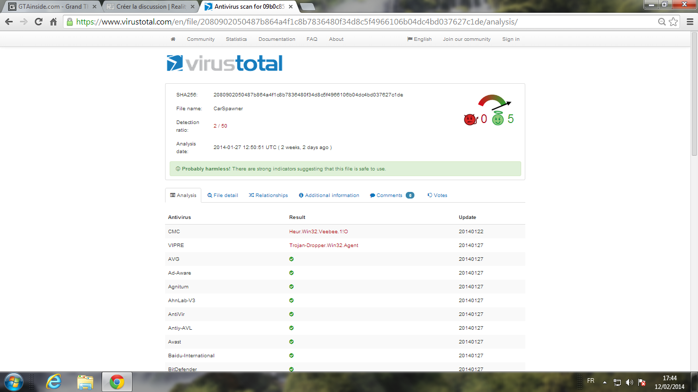Click the green check icon for AhnLab-V3
The height and width of the screenshot is (392, 698).
pos(291,301)
